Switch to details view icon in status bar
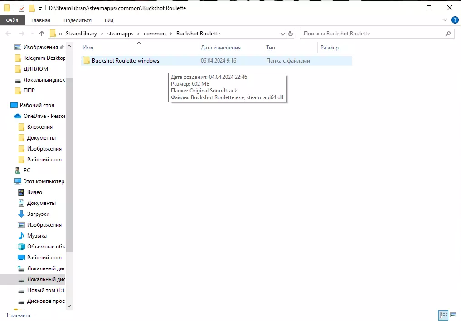This screenshot has width=461, height=321. click(443, 315)
